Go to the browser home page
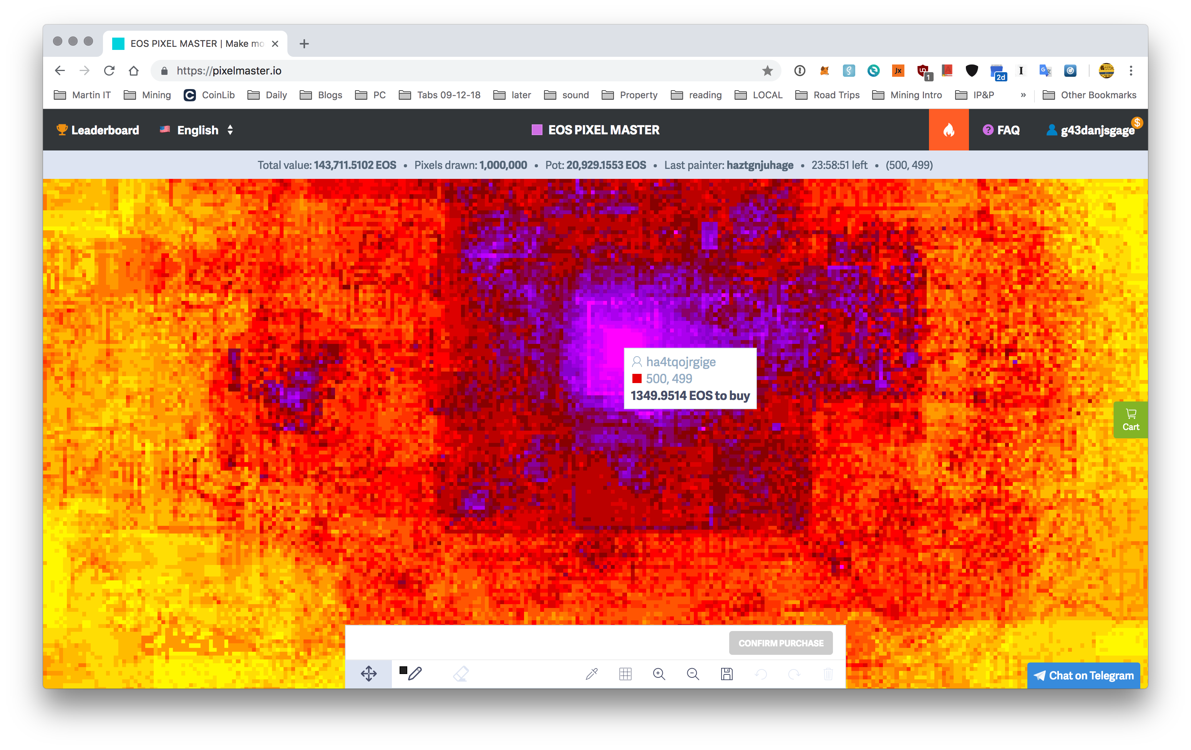Viewport: 1191px width, 750px height. coord(134,71)
